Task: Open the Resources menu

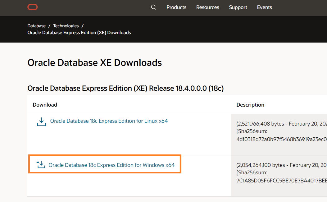Action: [207, 7]
